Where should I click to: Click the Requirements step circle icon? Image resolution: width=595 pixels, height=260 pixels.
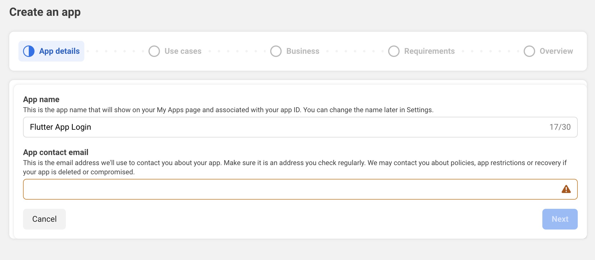[x=394, y=51]
